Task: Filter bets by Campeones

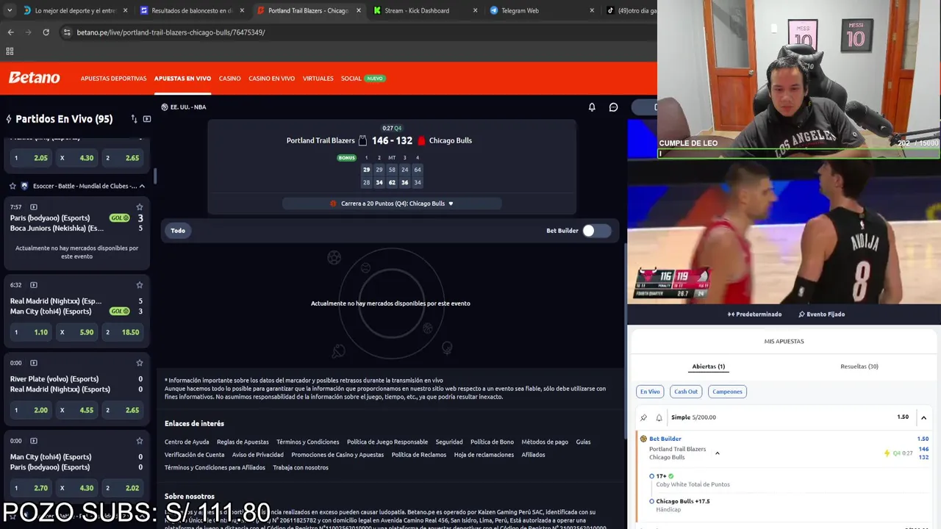Action: [727, 392]
